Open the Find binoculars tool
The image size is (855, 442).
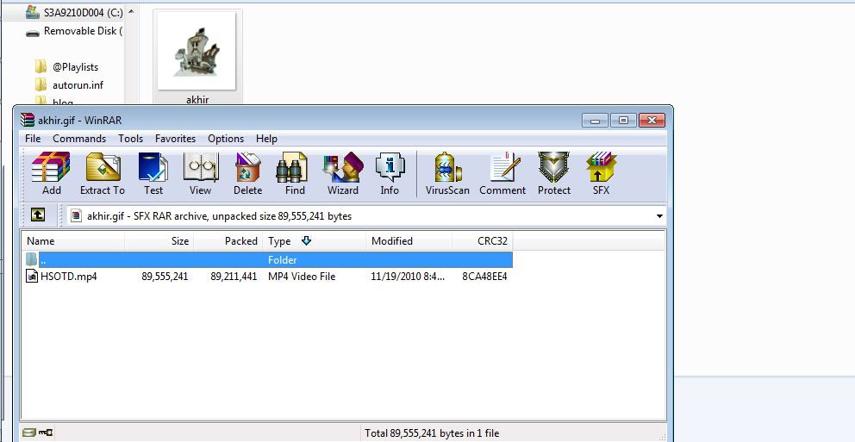(295, 173)
